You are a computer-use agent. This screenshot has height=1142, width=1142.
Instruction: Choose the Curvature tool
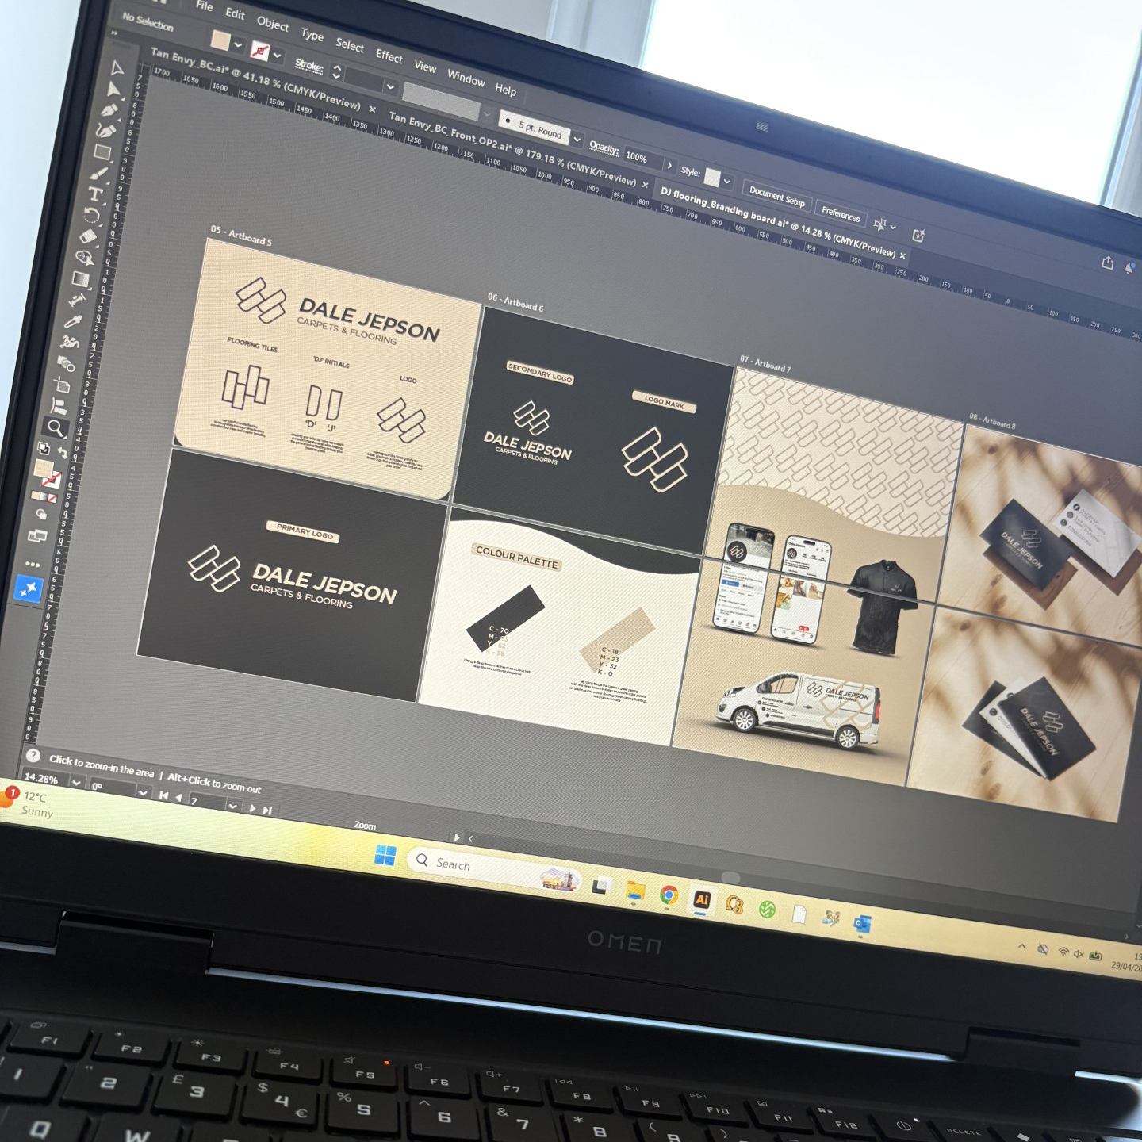click(x=106, y=129)
